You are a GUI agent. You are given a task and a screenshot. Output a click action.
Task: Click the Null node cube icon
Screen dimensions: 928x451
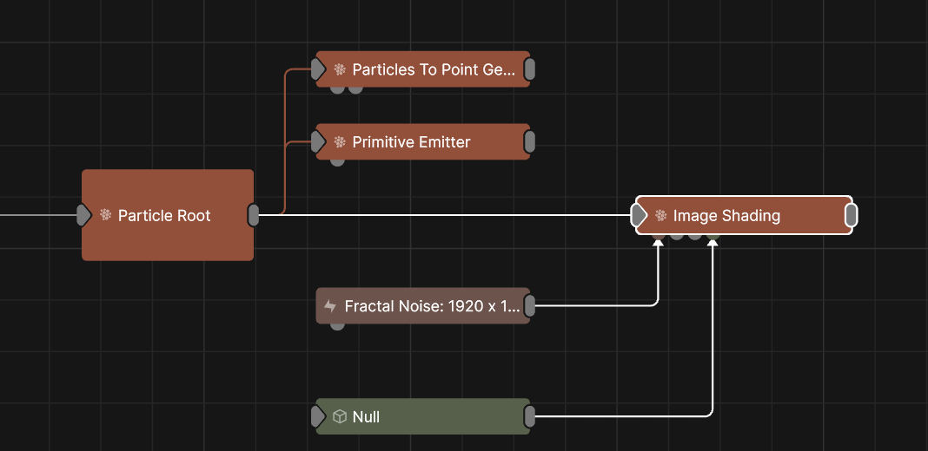(x=340, y=417)
